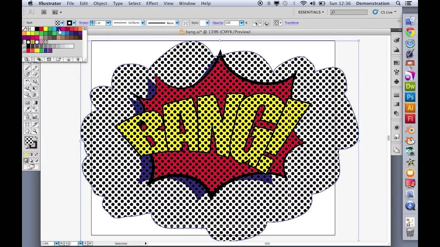
Task: Bring the Fill box to front
Action: [x=29, y=141]
